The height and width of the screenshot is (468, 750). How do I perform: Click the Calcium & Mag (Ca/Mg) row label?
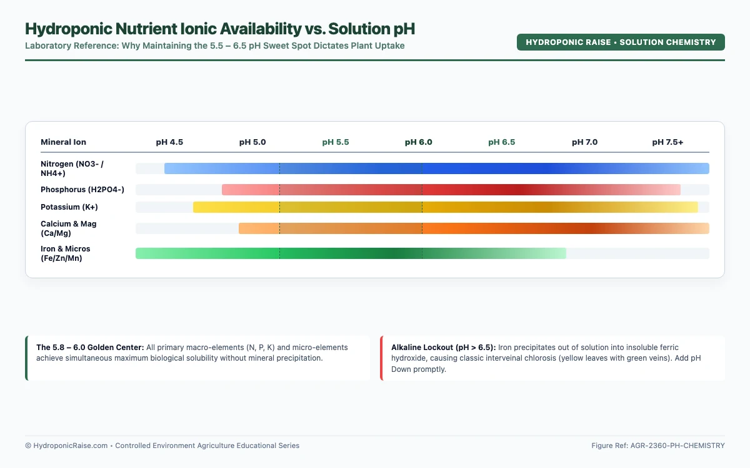69,228
